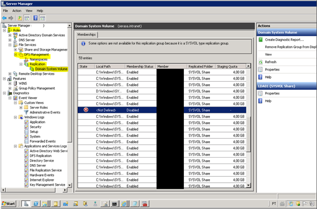The image size is (317, 209).
Task: Toggle the Show/Hide Console Tree toolbar icon
Action: [27, 18]
